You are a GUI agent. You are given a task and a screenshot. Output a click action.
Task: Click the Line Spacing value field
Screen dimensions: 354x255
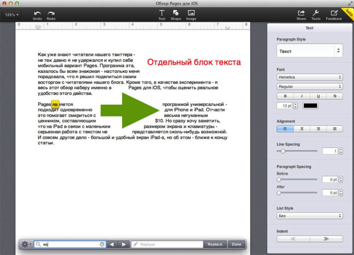coord(330,151)
